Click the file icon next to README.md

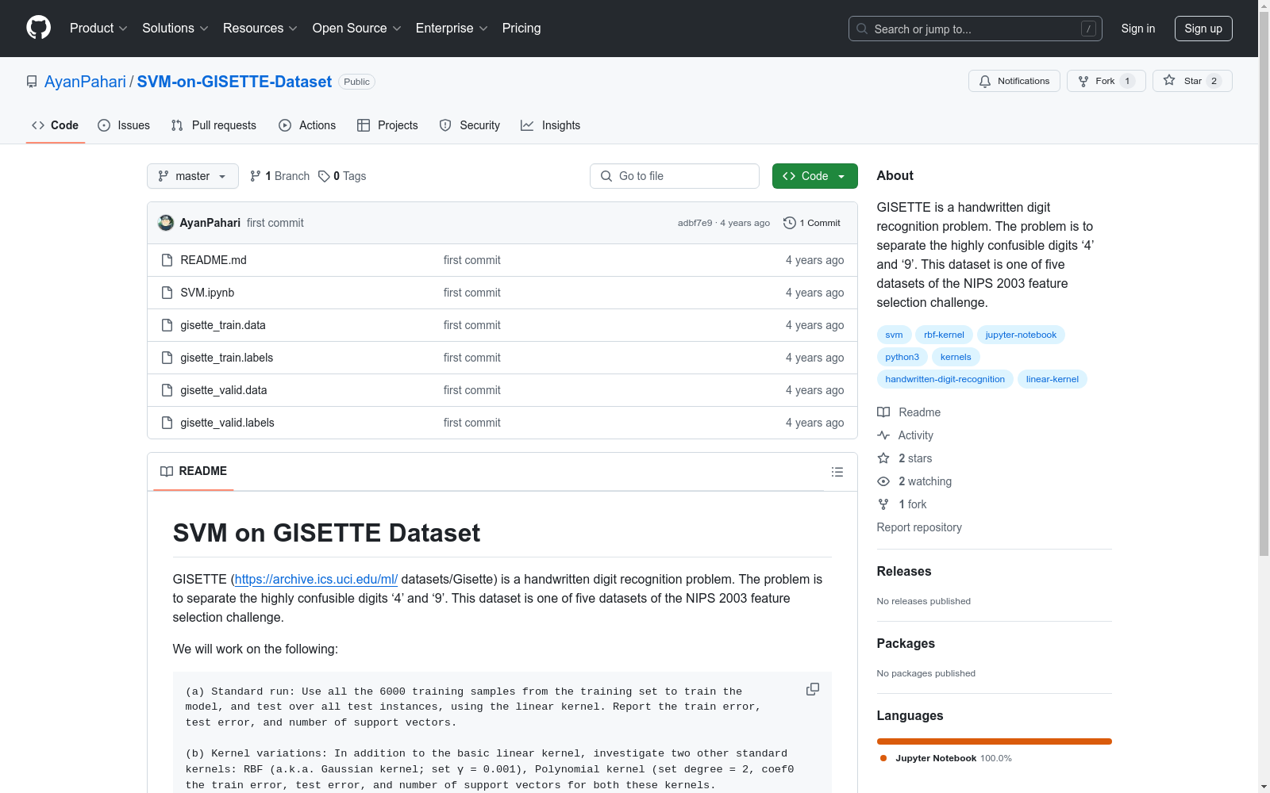167,260
